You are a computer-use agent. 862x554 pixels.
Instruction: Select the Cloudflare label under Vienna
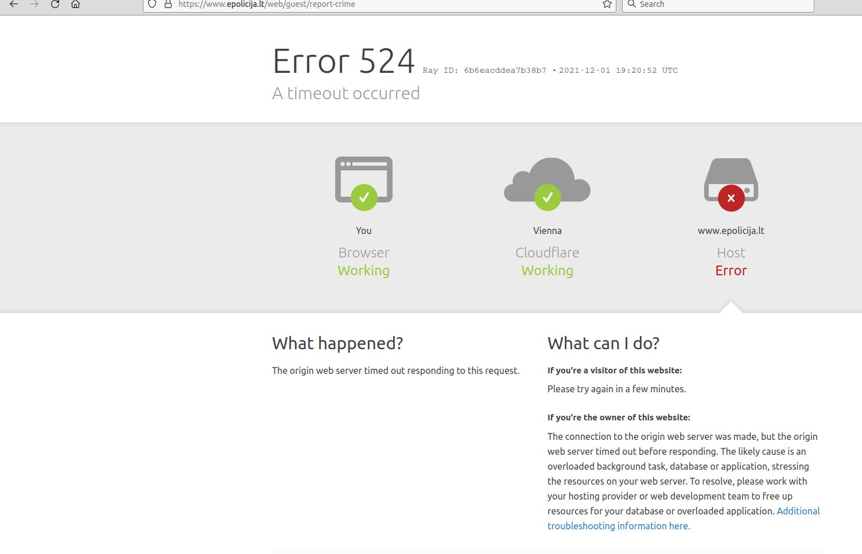tap(547, 253)
